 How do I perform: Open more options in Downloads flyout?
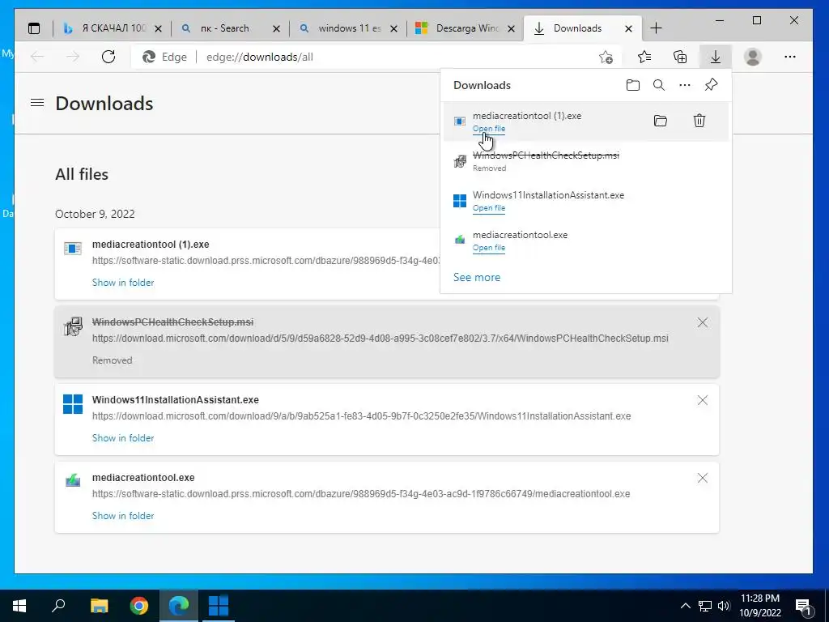(685, 85)
